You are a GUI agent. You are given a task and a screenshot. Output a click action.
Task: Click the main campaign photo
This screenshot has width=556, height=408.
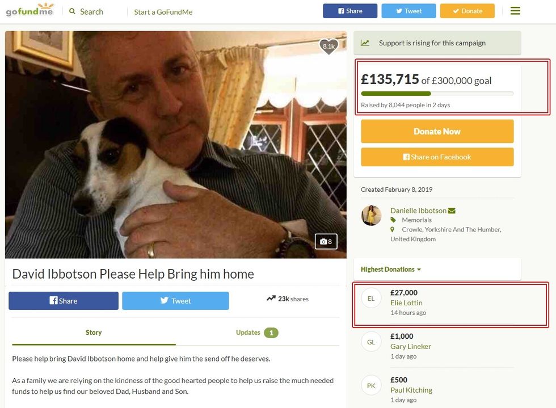click(x=175, y=145)
